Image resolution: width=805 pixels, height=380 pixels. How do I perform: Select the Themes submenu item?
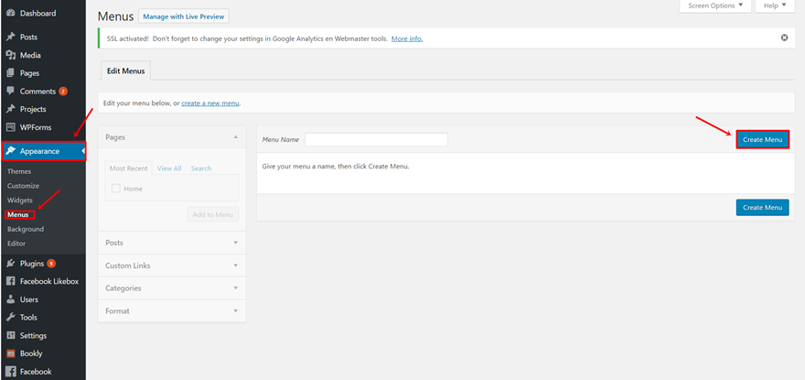pos(19,171)
